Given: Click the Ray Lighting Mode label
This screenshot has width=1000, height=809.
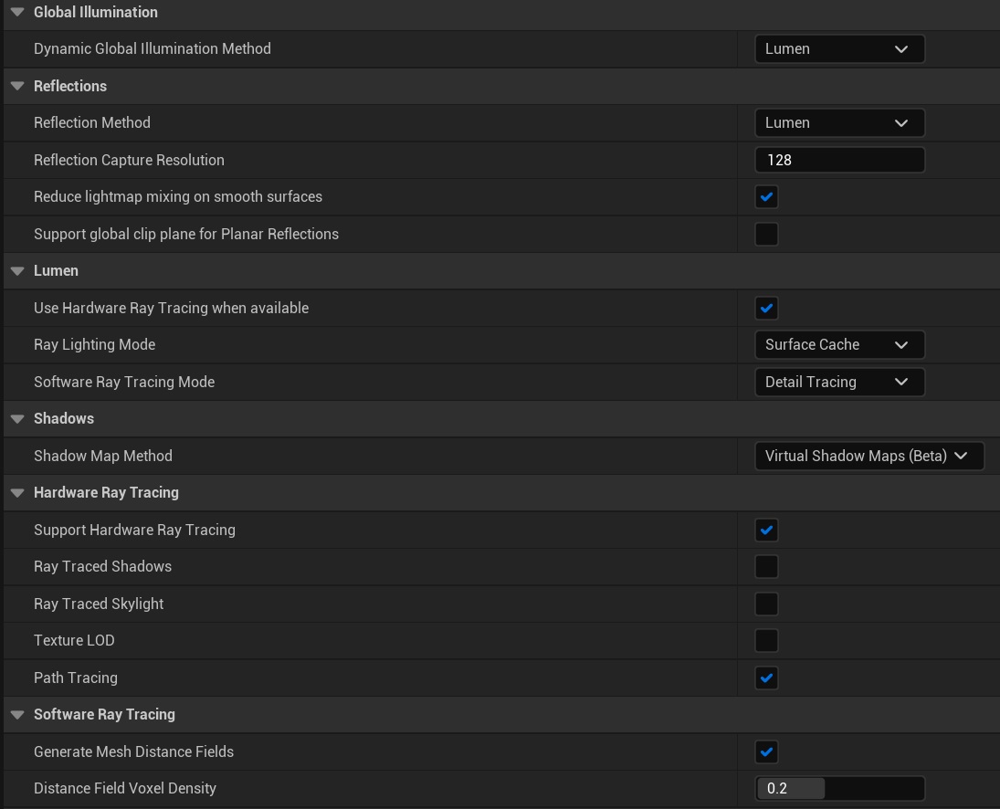Looking at the screenshot, I should coord(94,345).
